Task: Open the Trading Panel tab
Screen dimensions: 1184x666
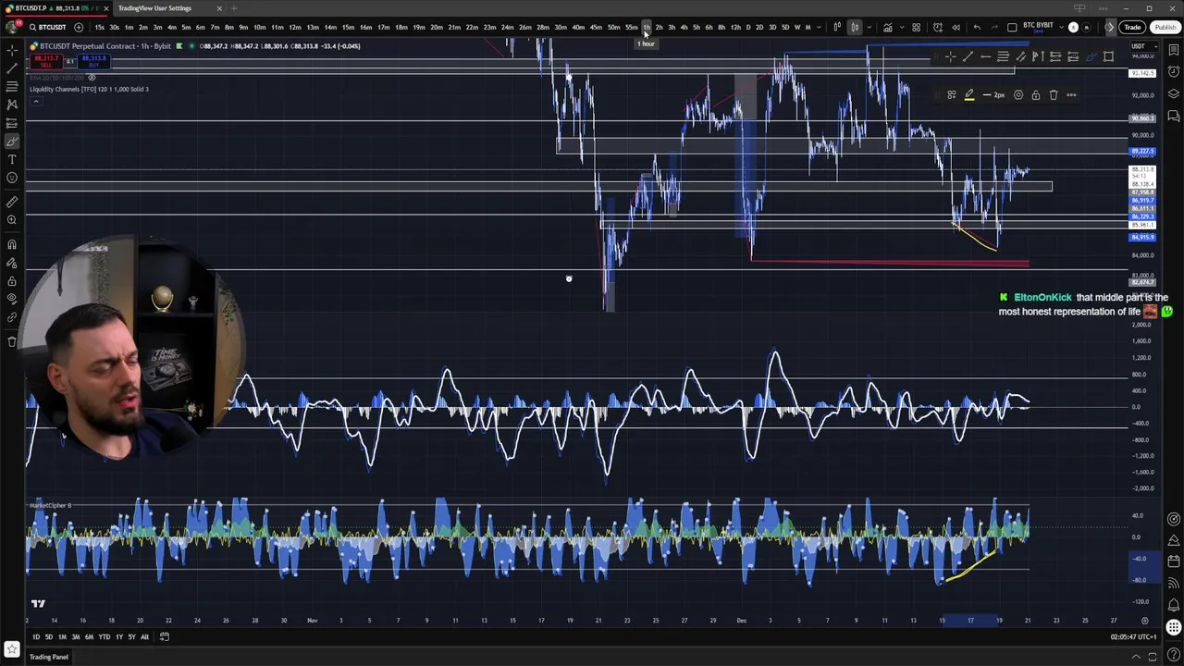Action: point(49,657)
